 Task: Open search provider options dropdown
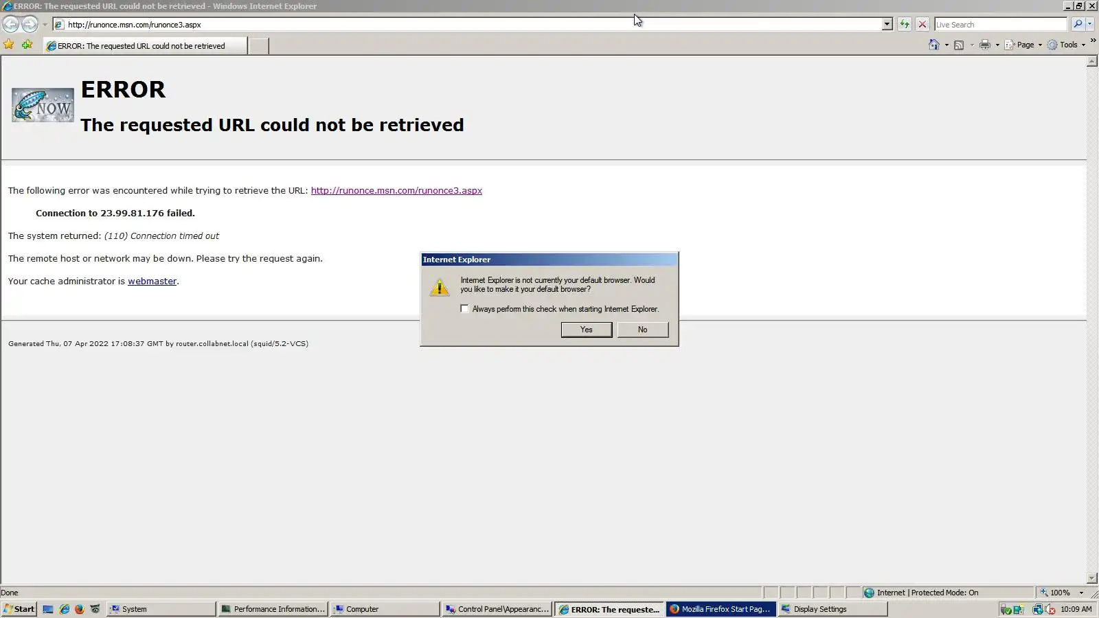tap(1089, 25)
